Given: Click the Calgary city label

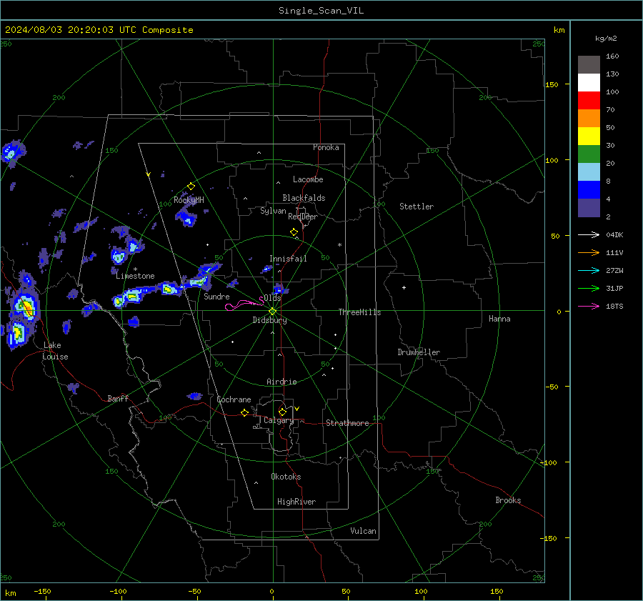Looking at the screenshot, I should (279, 420).
